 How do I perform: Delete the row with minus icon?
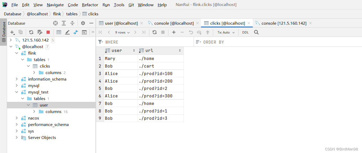[x=182, y=32]
